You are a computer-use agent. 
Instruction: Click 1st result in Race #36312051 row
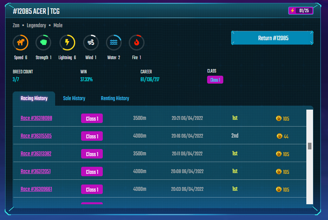(x=235, y=171)
